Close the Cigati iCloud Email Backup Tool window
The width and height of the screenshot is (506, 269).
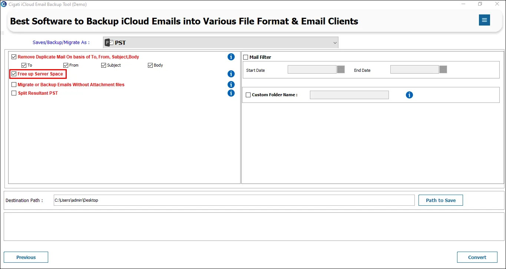tap(497, 4)
